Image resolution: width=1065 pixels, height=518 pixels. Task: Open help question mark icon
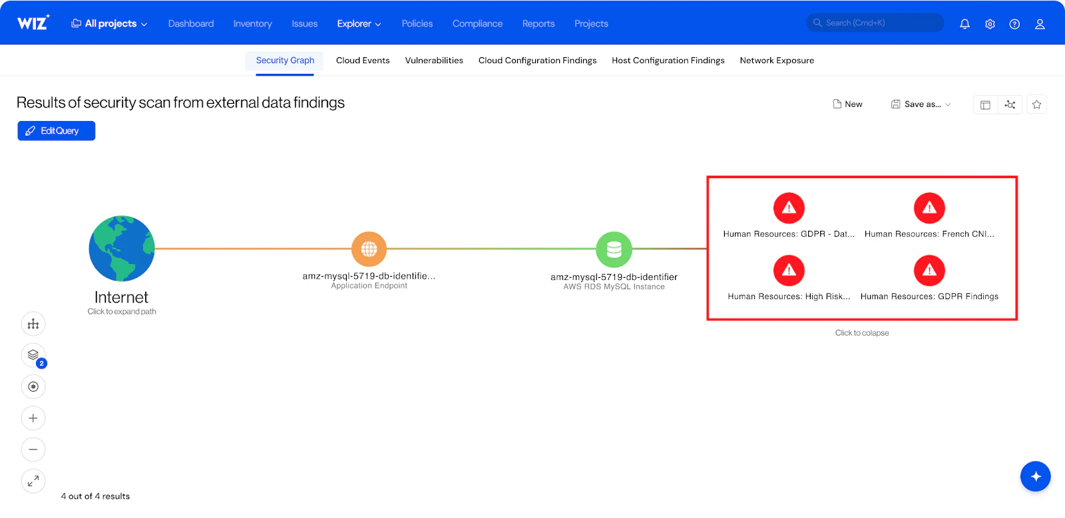(x=1014, y=24)
